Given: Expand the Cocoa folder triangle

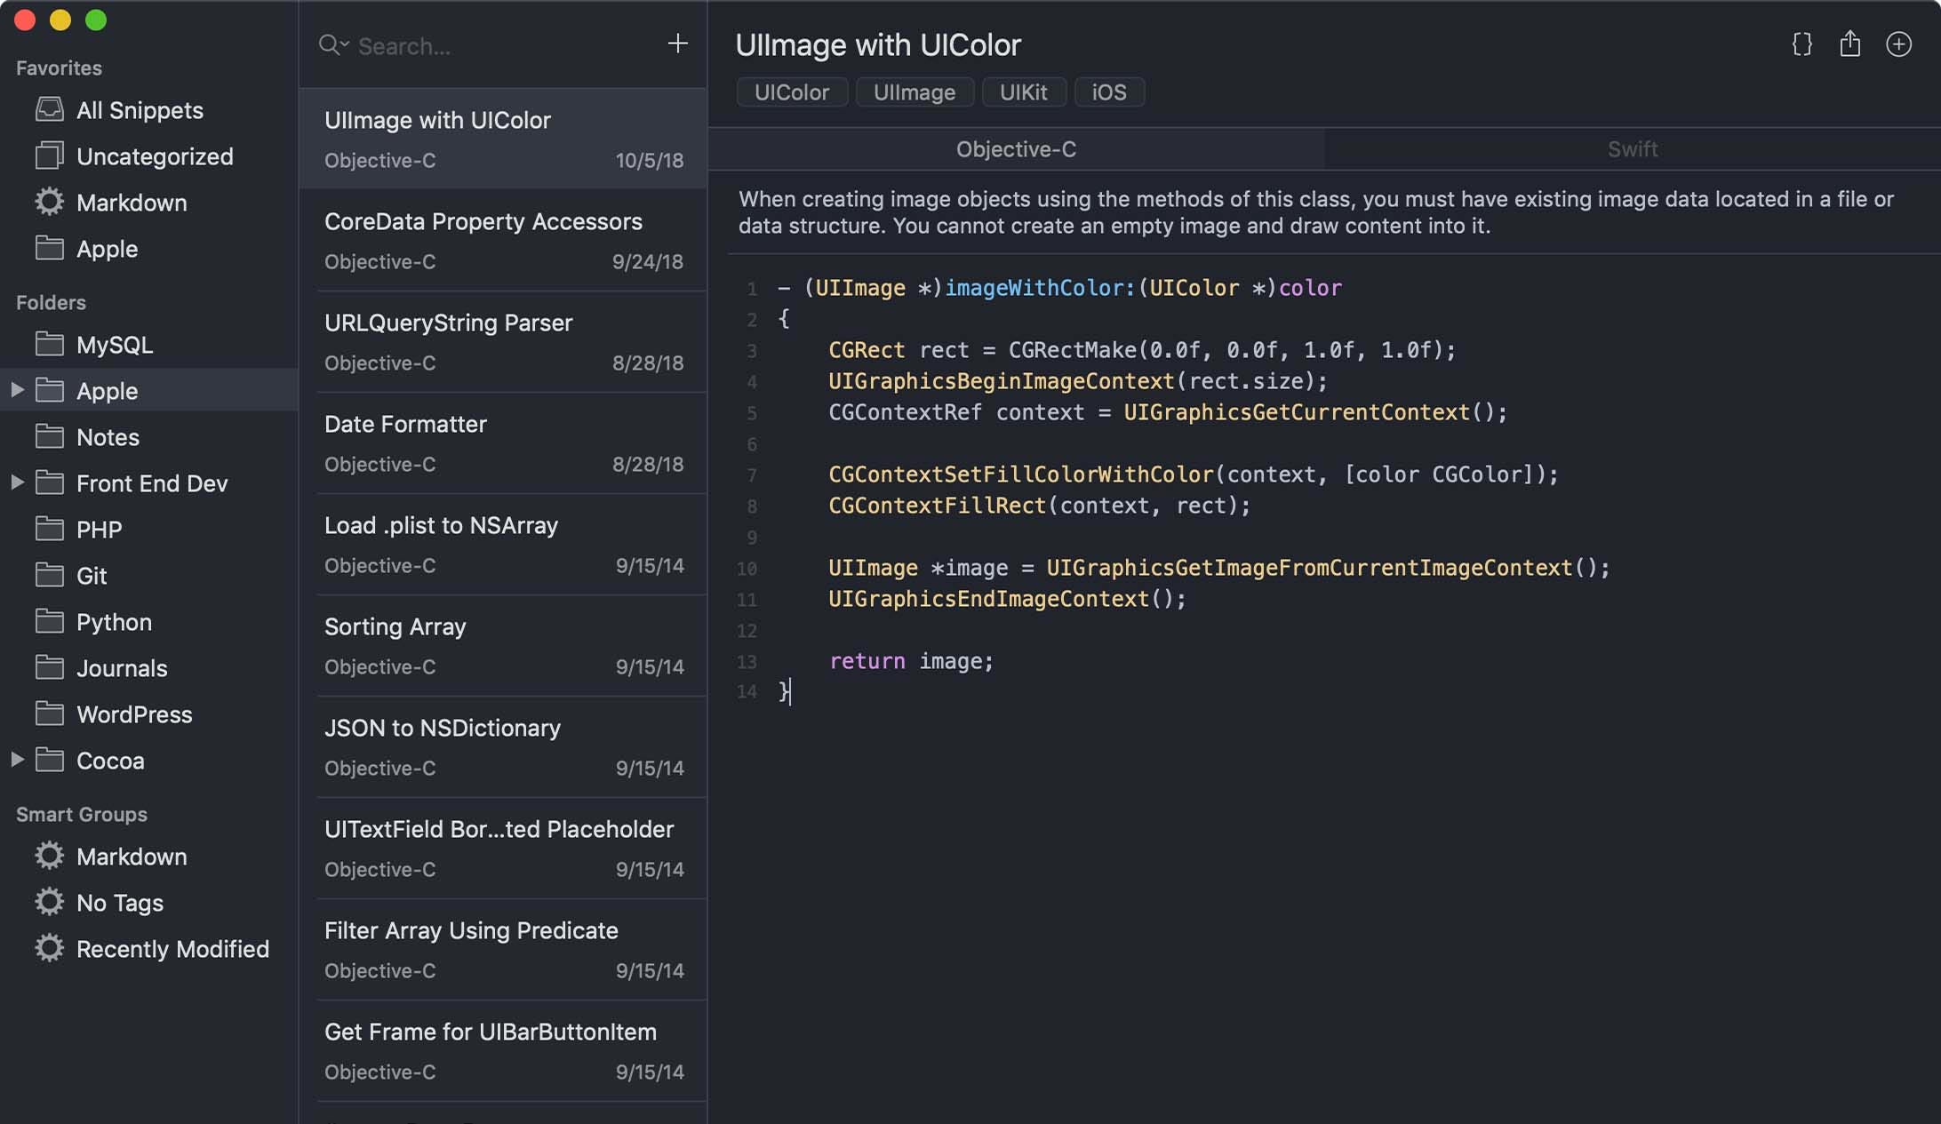Looking at the screenshot, I should coord(17,760).
